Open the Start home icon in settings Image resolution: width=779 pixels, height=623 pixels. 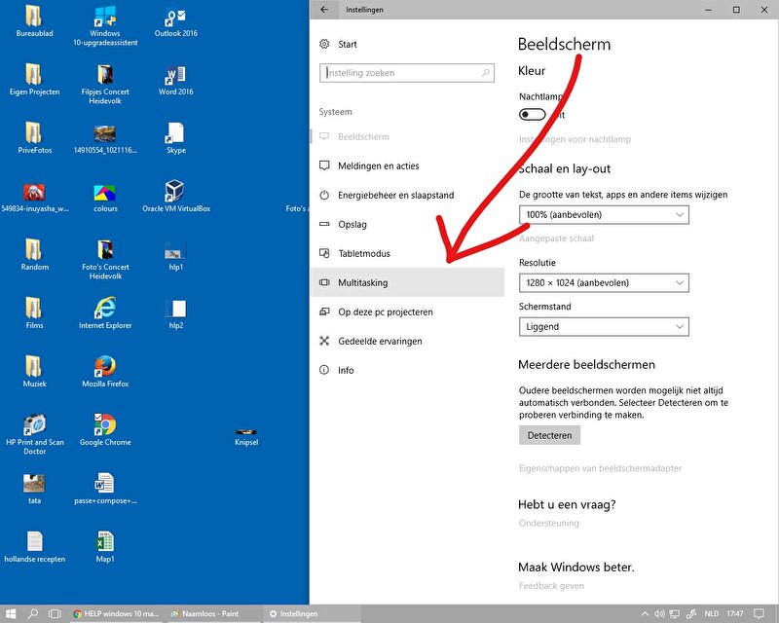pos(325,45)
